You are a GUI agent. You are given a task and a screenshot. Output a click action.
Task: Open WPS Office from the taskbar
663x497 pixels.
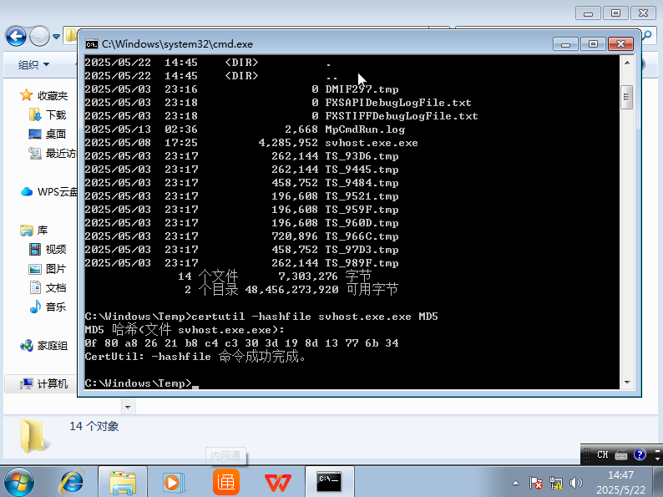[x=278, y=483]
